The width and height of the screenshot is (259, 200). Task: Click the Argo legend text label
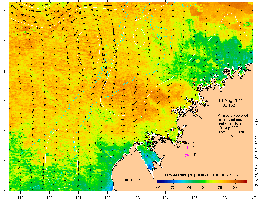(197, 147)
